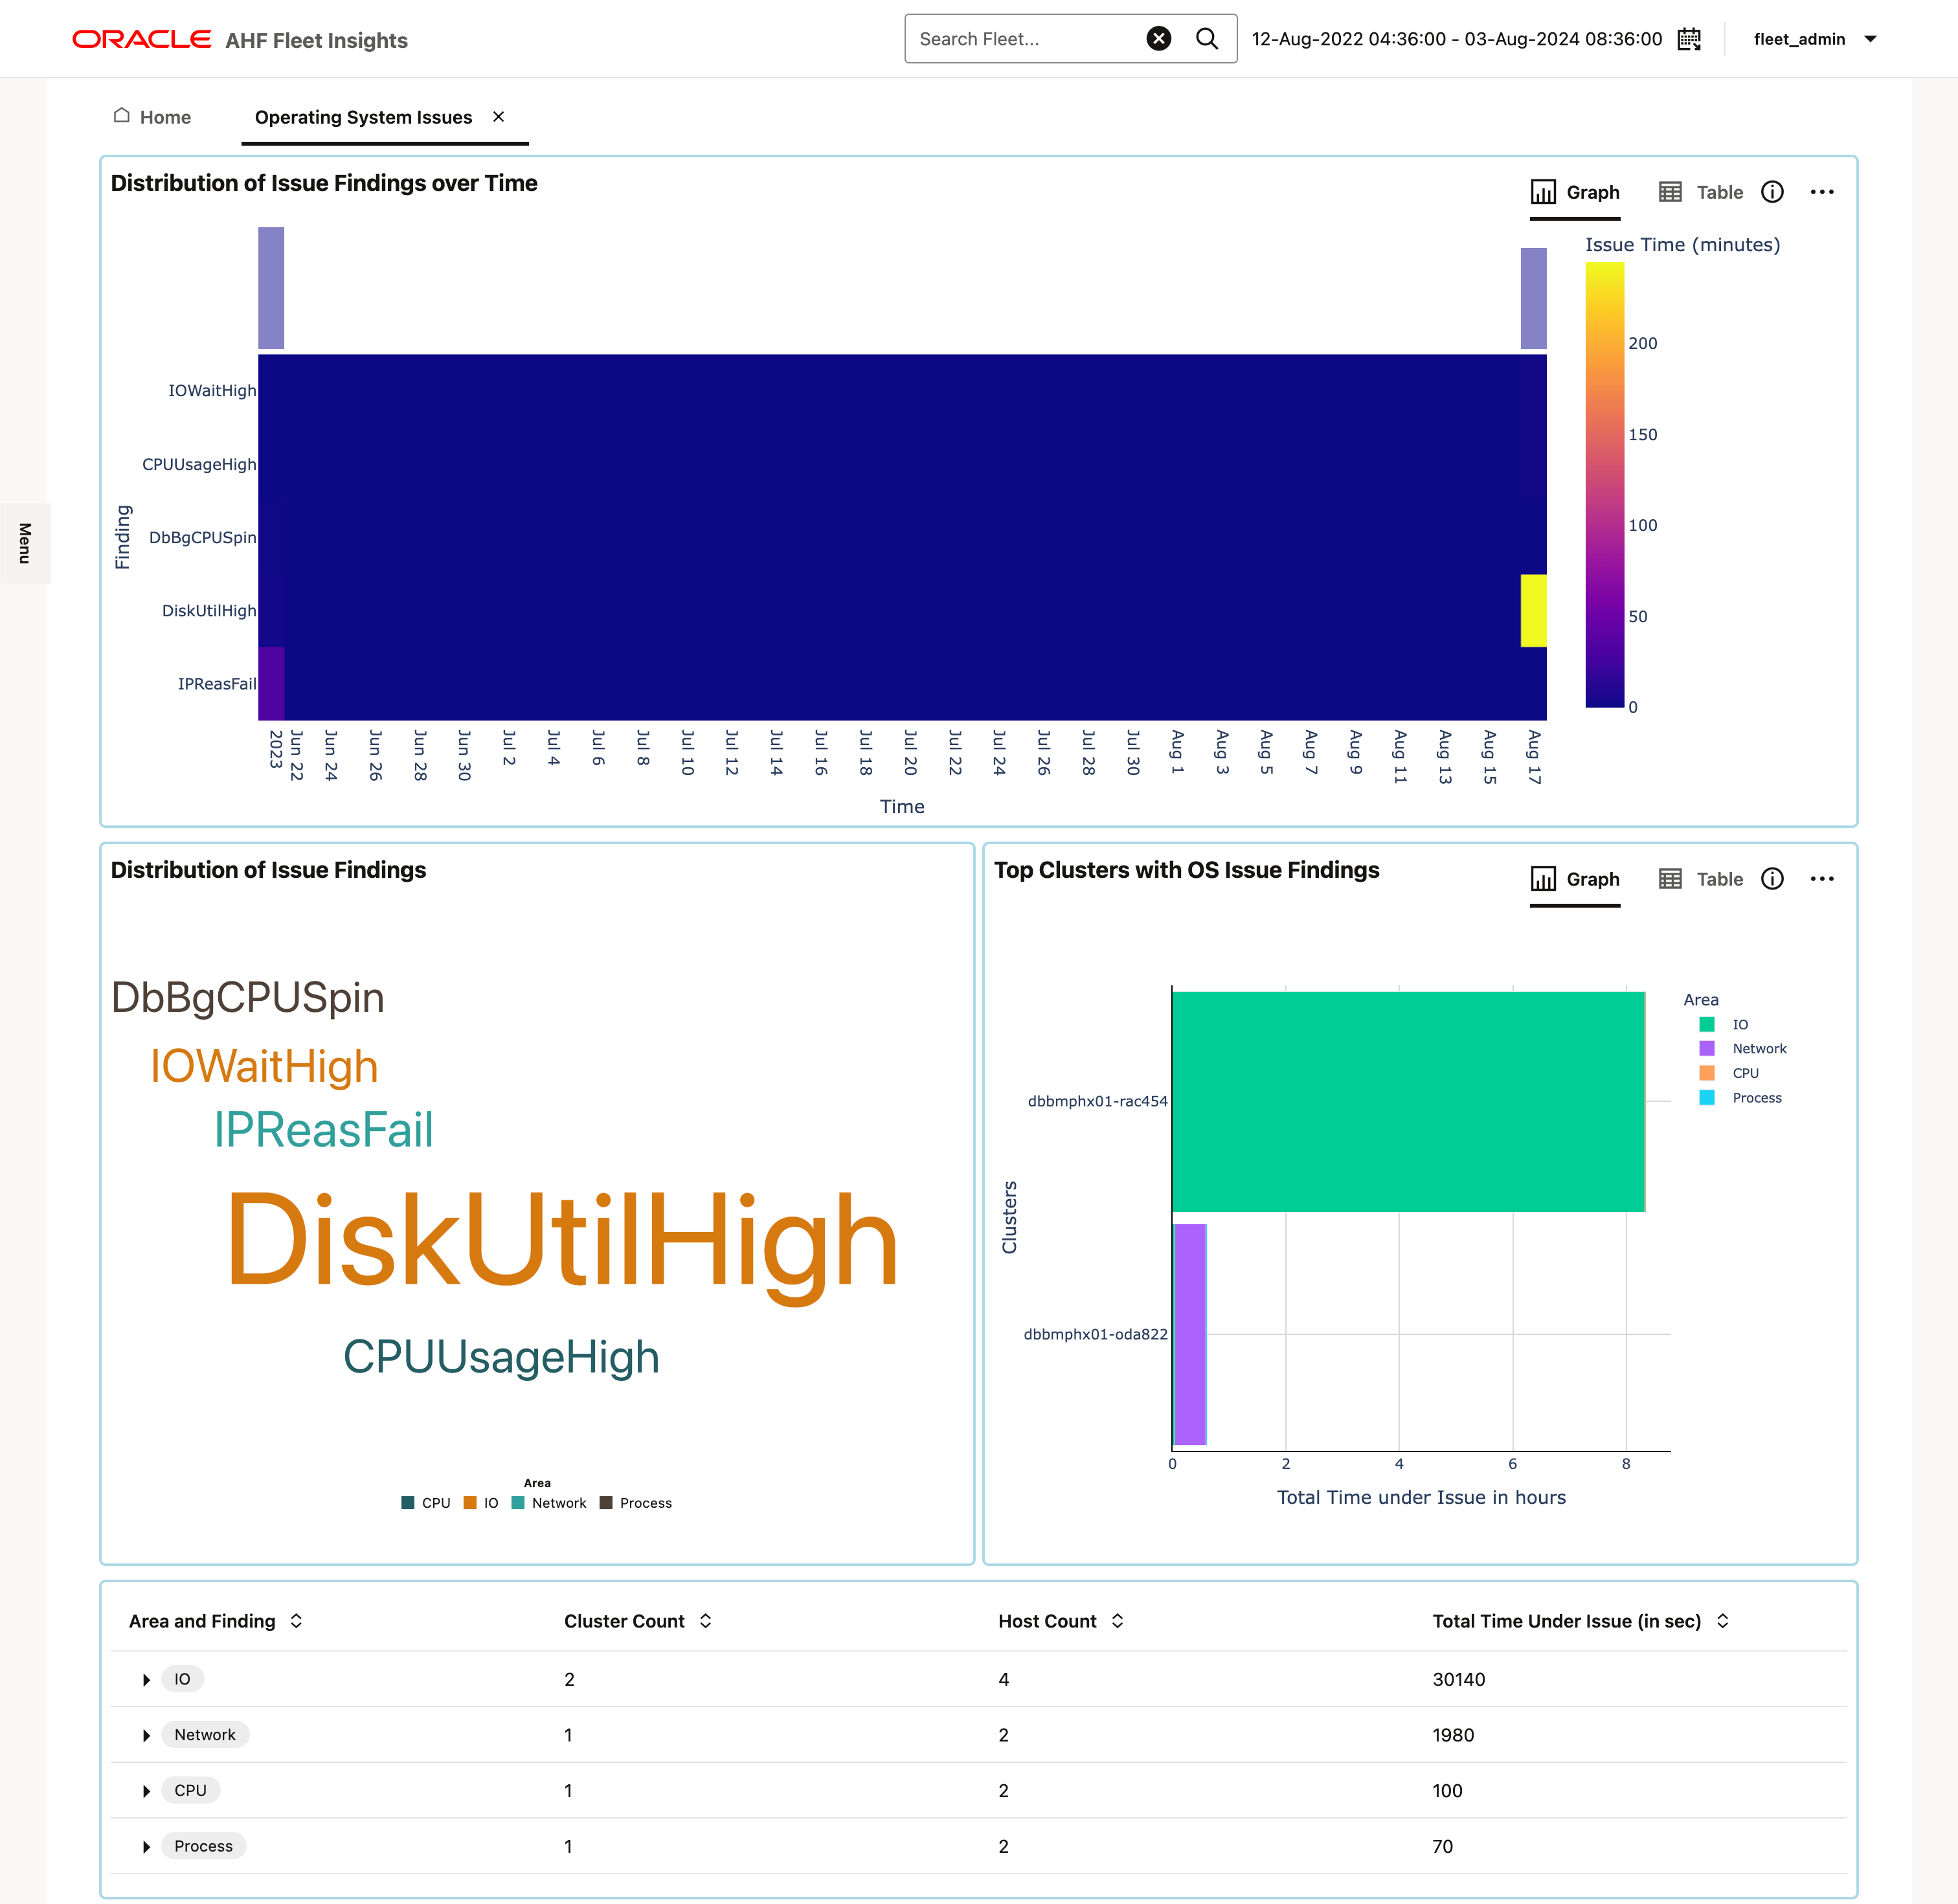Expand the CPU row

click(x=146, y=1790)
